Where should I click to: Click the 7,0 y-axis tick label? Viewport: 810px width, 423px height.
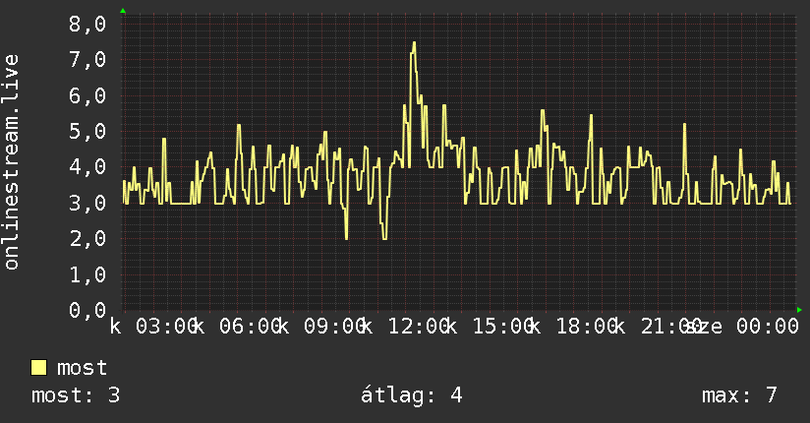[x=87, y=60]
